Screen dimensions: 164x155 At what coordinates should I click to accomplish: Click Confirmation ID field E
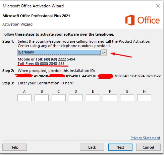coord(93,98)
